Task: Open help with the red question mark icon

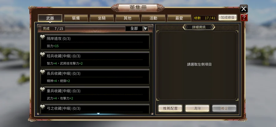Action: [x=244, y=17]
